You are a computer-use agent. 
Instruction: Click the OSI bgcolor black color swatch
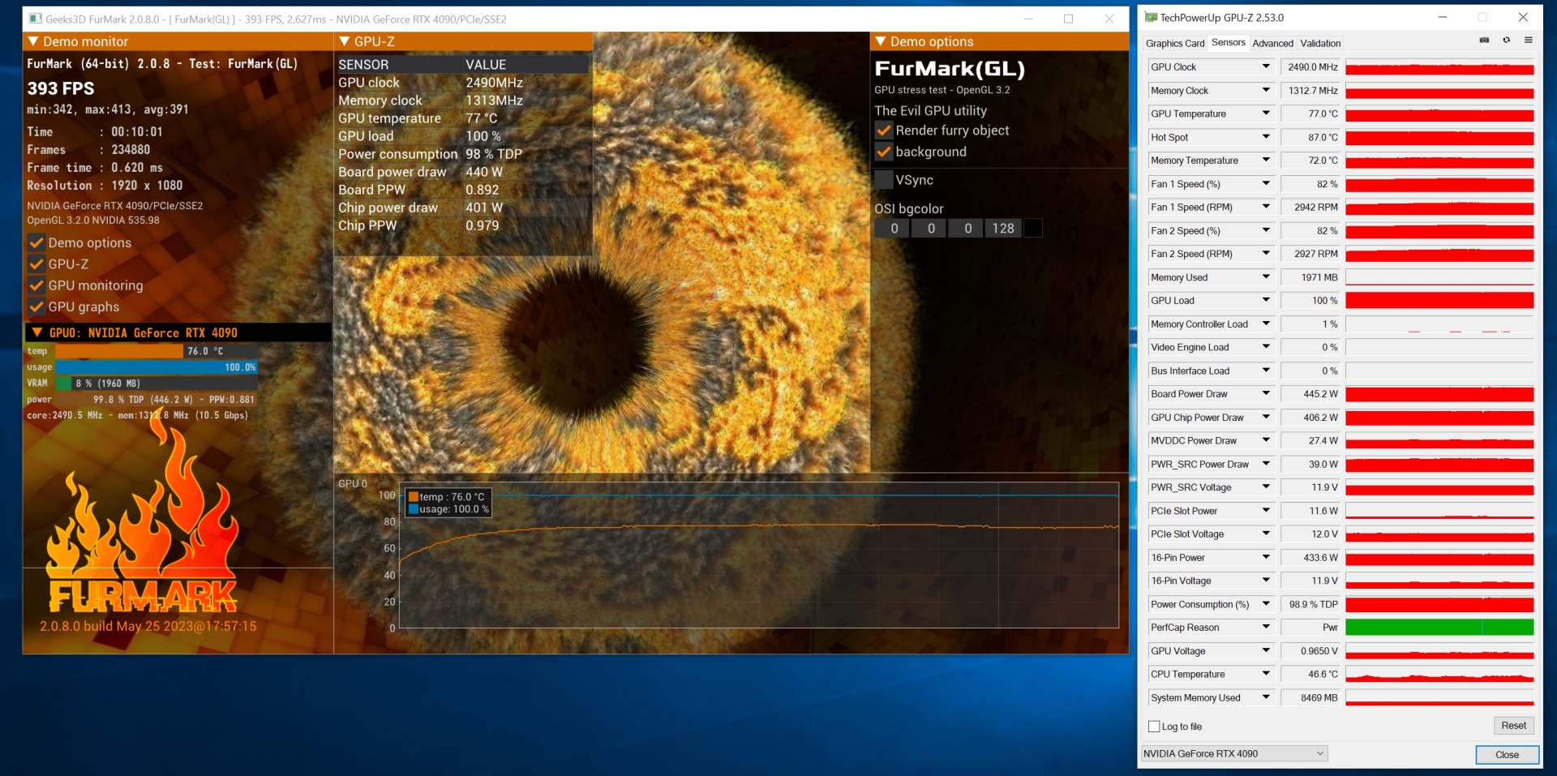click(1033, 229)
